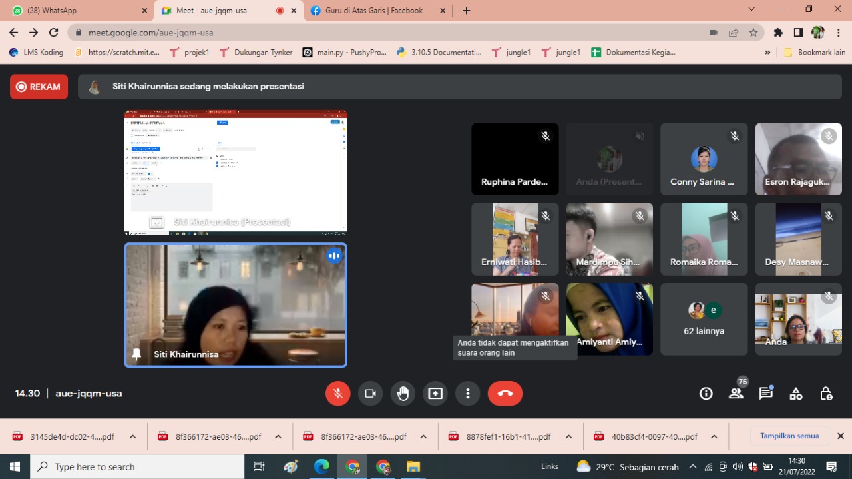Open the 62 lainnya participants tile
The image size is (852, 479).
[x=704, y=319]
